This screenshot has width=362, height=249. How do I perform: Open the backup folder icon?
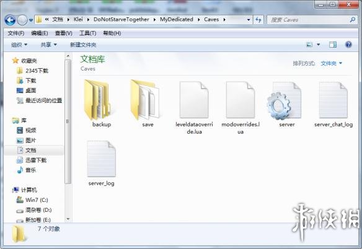point(97,100)
